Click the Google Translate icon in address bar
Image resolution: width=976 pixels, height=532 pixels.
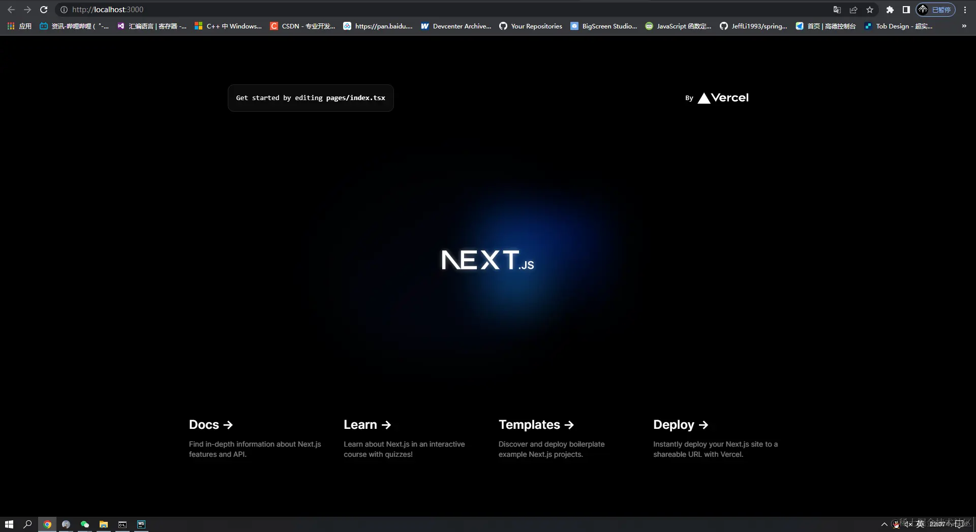coord(836,10)
